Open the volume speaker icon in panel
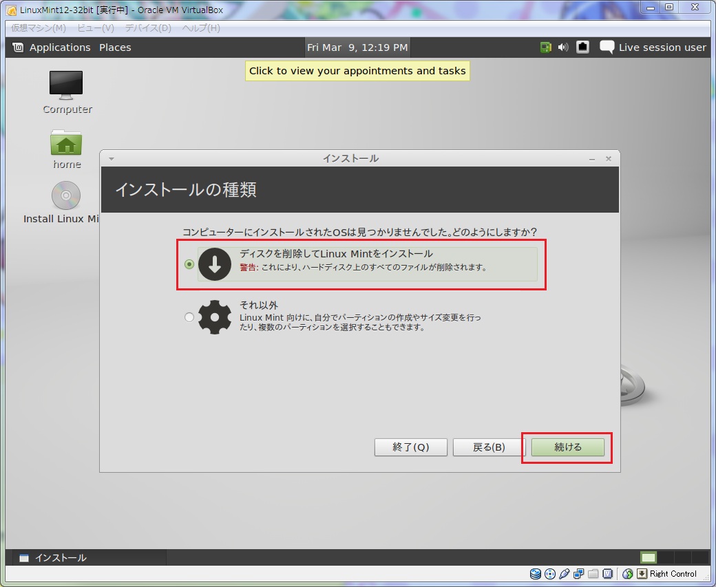This screenshot has height=587, width=716. pos(563,47)
